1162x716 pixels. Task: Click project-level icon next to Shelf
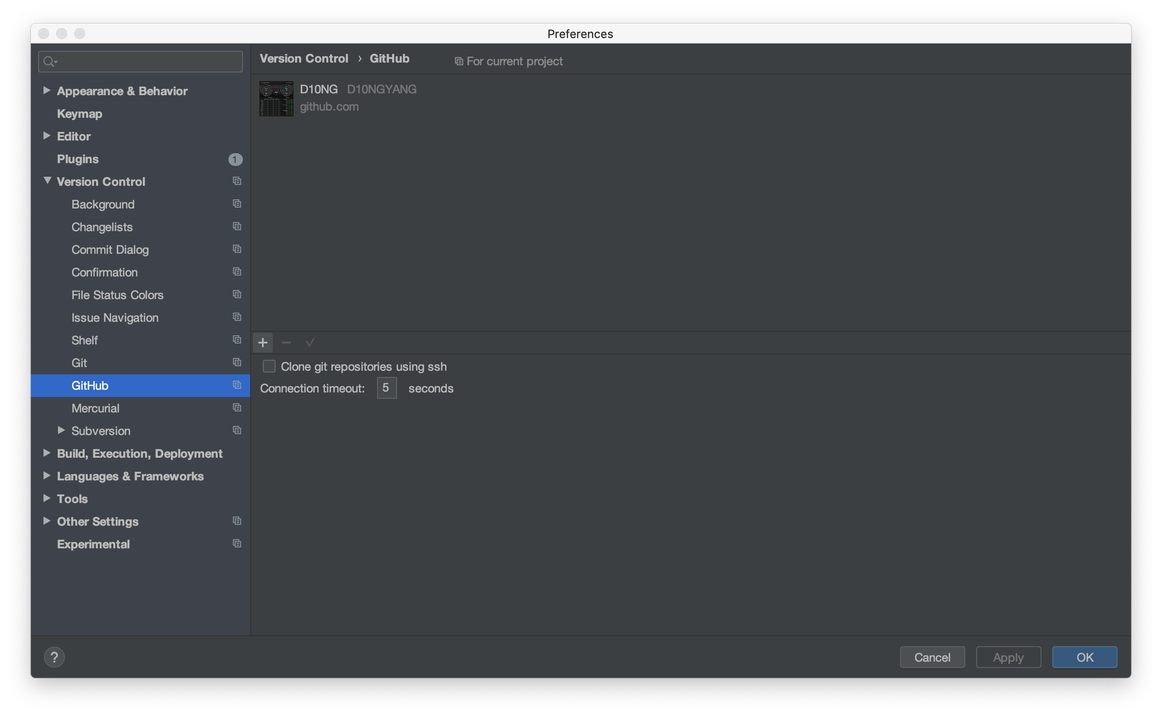[237, 339]
